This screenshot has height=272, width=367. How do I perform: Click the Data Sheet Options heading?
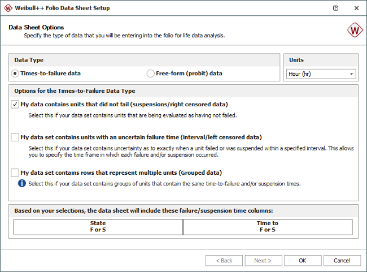coord(37,27)
